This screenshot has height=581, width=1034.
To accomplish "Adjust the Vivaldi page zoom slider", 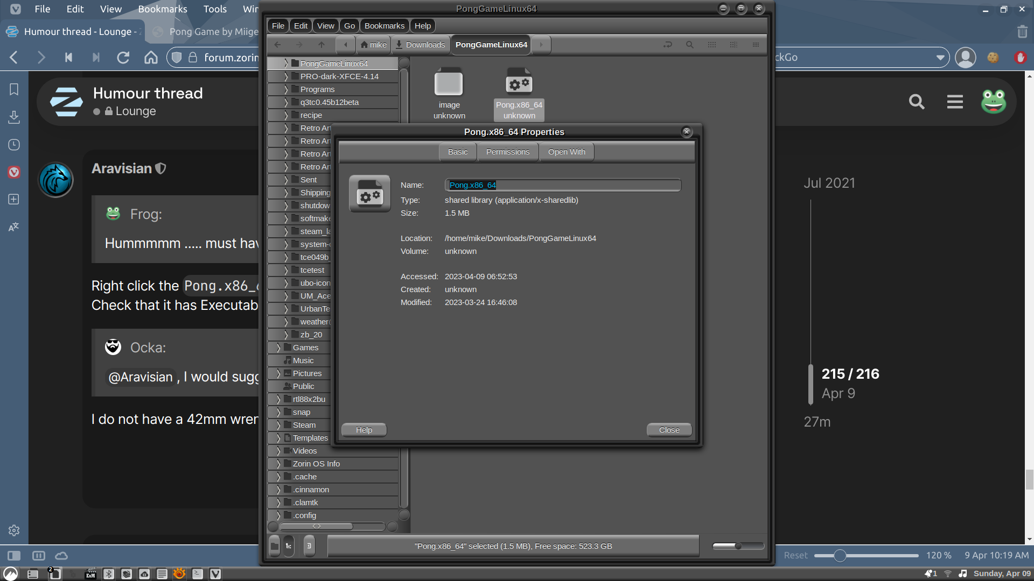I will click(x=866, y=556).
